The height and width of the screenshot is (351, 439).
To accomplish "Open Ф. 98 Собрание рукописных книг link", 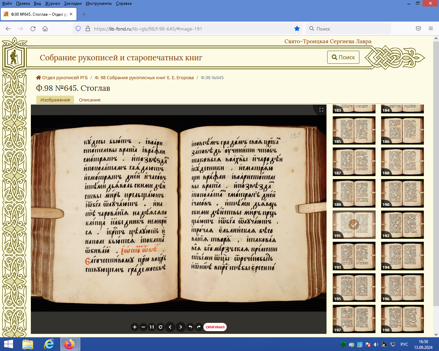I will (144, 78).
